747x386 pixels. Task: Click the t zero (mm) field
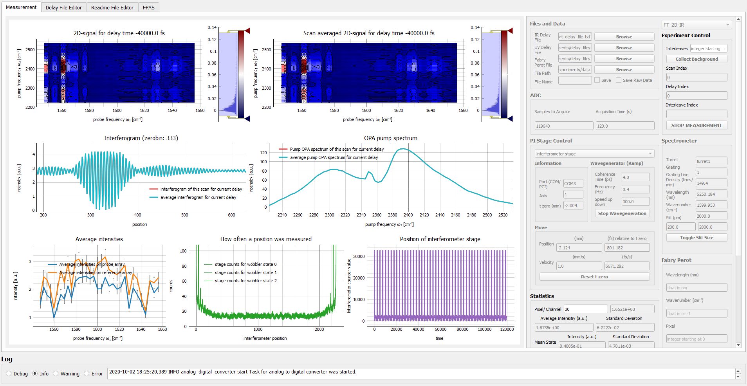point(573,205)
